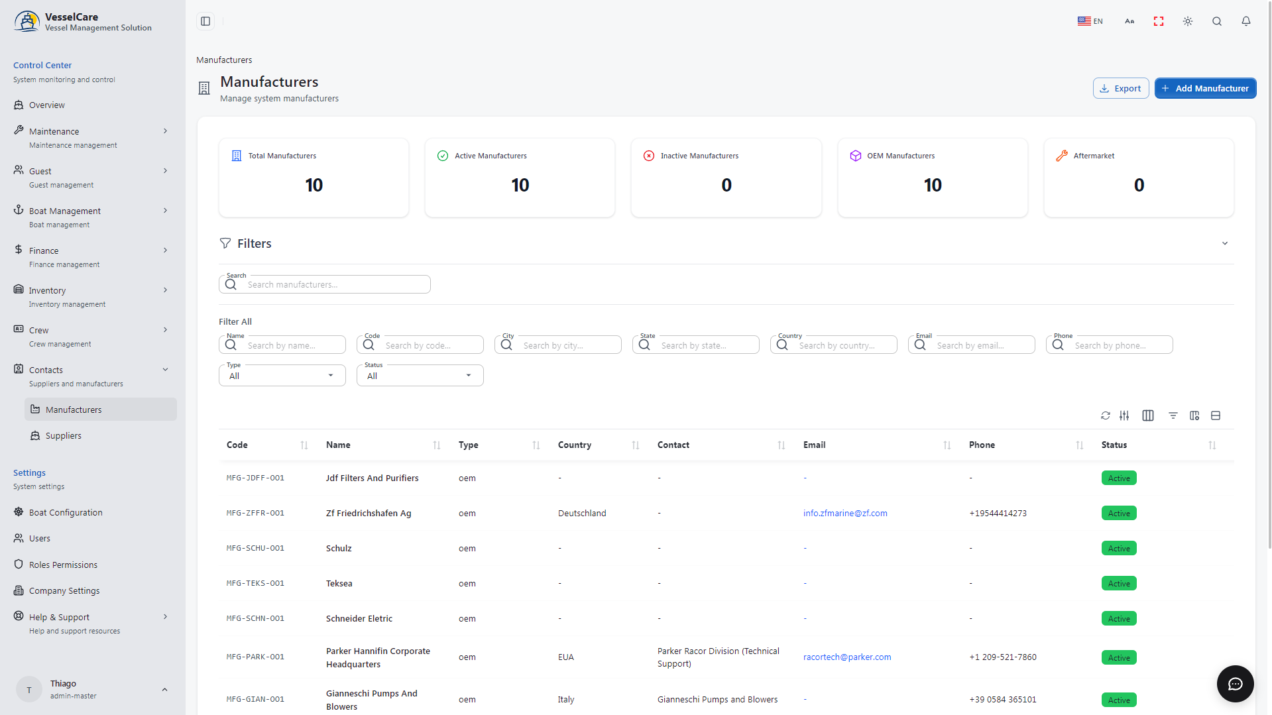Click Add Manufacturer button
Viewport: 1272px width, 715px height.
coord(1205,88)
